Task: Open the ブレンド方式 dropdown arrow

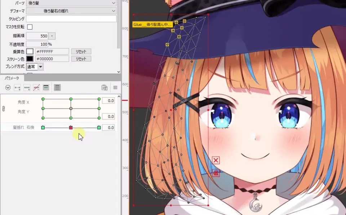Action: coord(41,67)
